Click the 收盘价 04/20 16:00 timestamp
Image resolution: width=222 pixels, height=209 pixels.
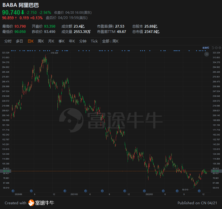click(73, 13)
